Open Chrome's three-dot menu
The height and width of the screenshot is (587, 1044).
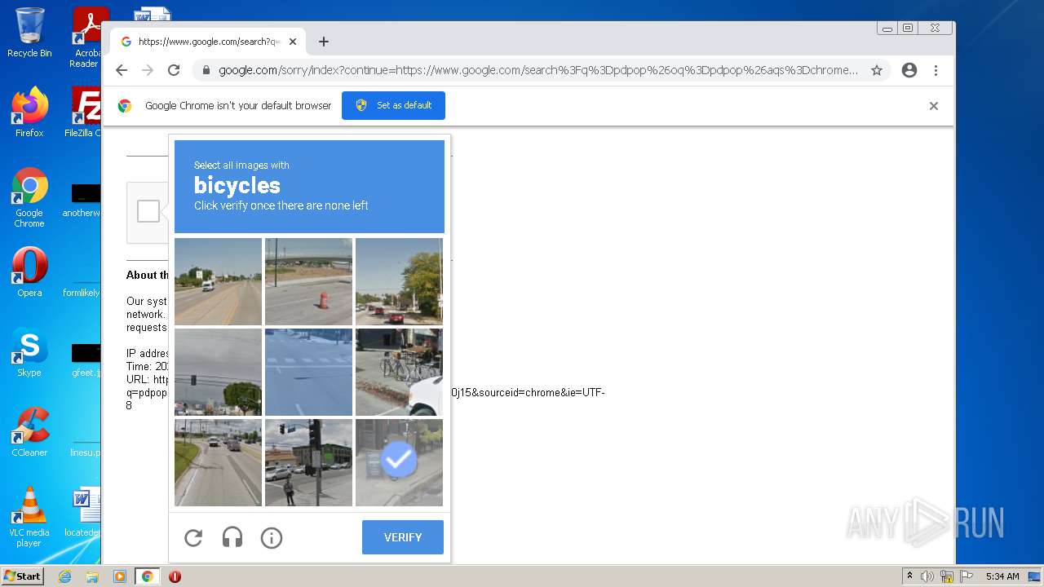pos(936,70)
